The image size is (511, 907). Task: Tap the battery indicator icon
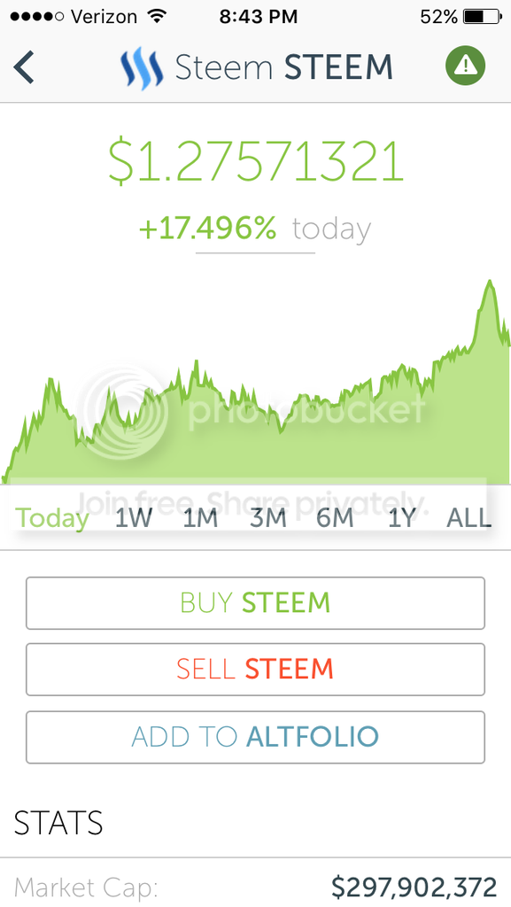pyautogui.click(x=483, y=16)
